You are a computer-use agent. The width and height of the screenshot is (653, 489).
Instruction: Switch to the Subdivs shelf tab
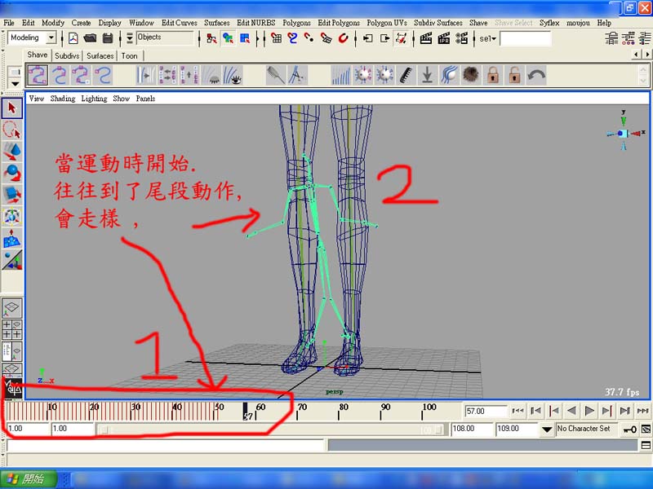(67, 55)
